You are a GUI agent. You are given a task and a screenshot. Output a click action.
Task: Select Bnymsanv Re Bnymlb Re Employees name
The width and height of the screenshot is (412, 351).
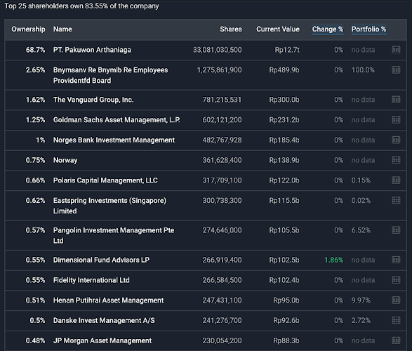pyautogui.click(x=110, y=75)
